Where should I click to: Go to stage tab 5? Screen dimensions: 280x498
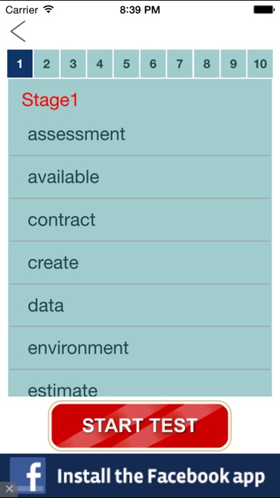coord(126,64)
